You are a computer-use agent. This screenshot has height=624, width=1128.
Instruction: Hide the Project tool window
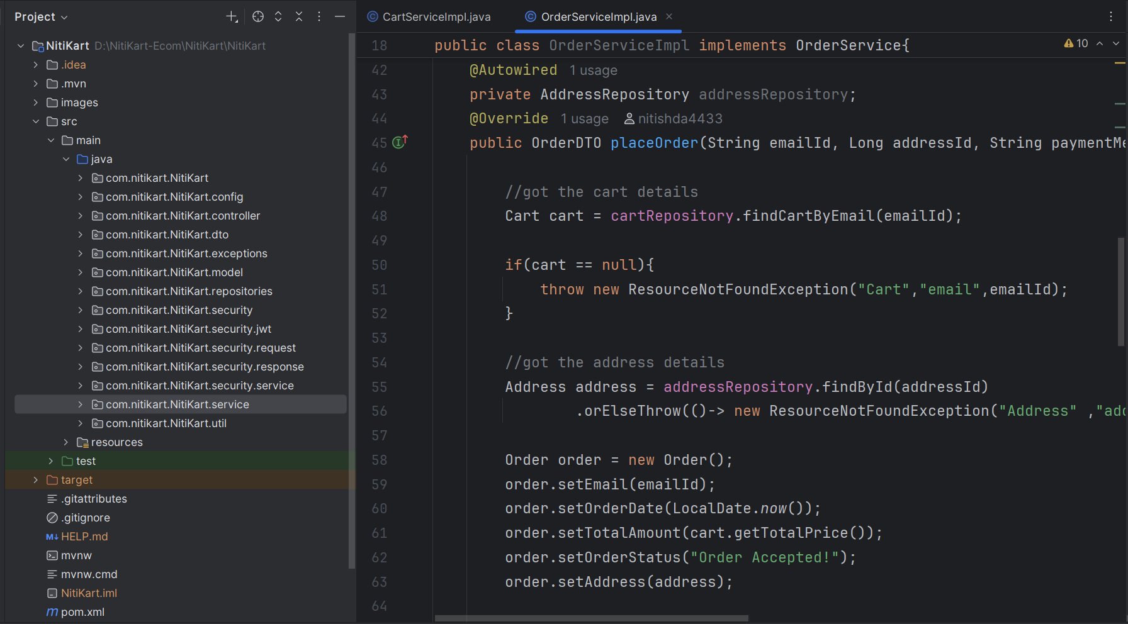340,17
